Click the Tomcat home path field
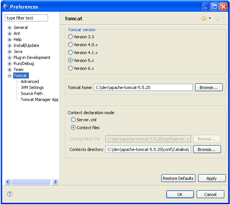The image size is (230, 205). point(143,87)
